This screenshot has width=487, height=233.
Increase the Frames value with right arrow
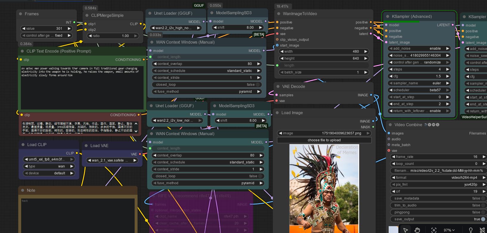(x=69, y=29)
